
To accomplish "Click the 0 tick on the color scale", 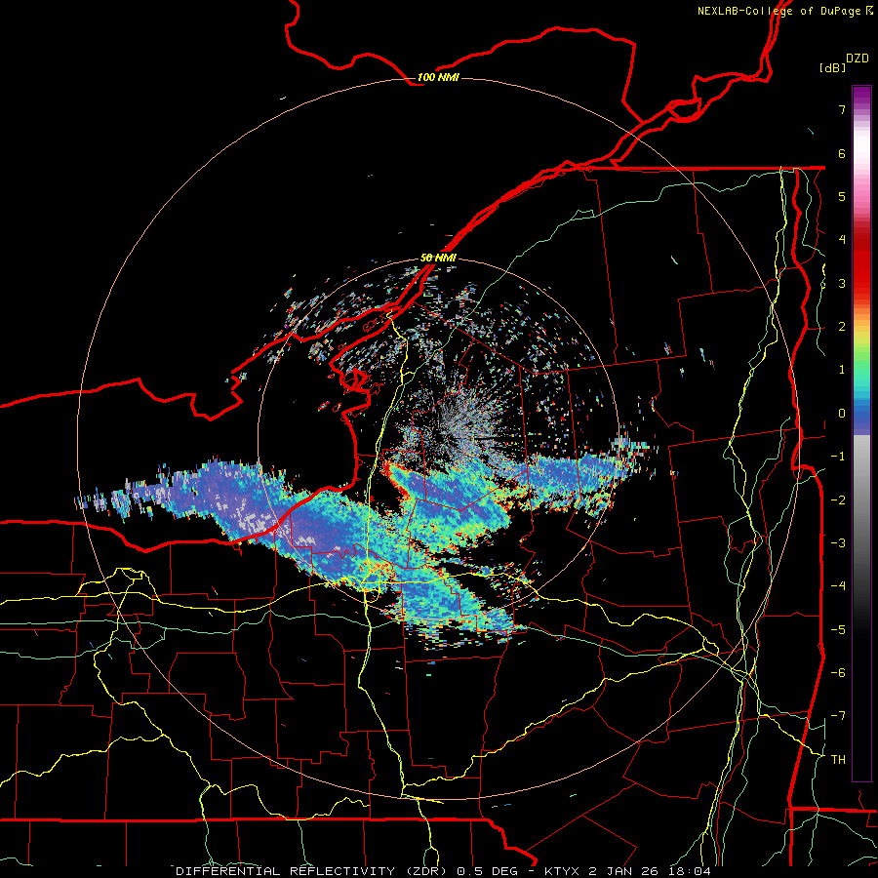I will [842, 414].
